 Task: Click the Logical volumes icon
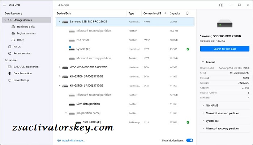pyautogui.click(x=13, y=33)
